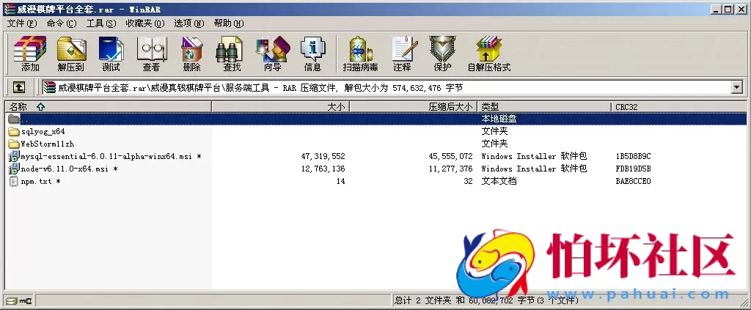The height and width of the screenshot is (310, 751).
Task: Click CRC32 value FDB19D5B
Action: 633,169
